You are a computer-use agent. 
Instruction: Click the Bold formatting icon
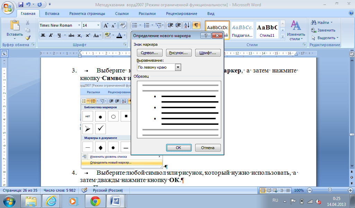[43, 35]
